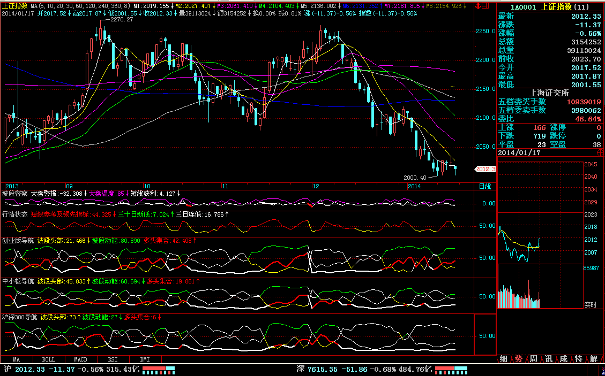Open the 讯 news panel tab
Screen dimensions: 605x376
(x=549, y=359)
